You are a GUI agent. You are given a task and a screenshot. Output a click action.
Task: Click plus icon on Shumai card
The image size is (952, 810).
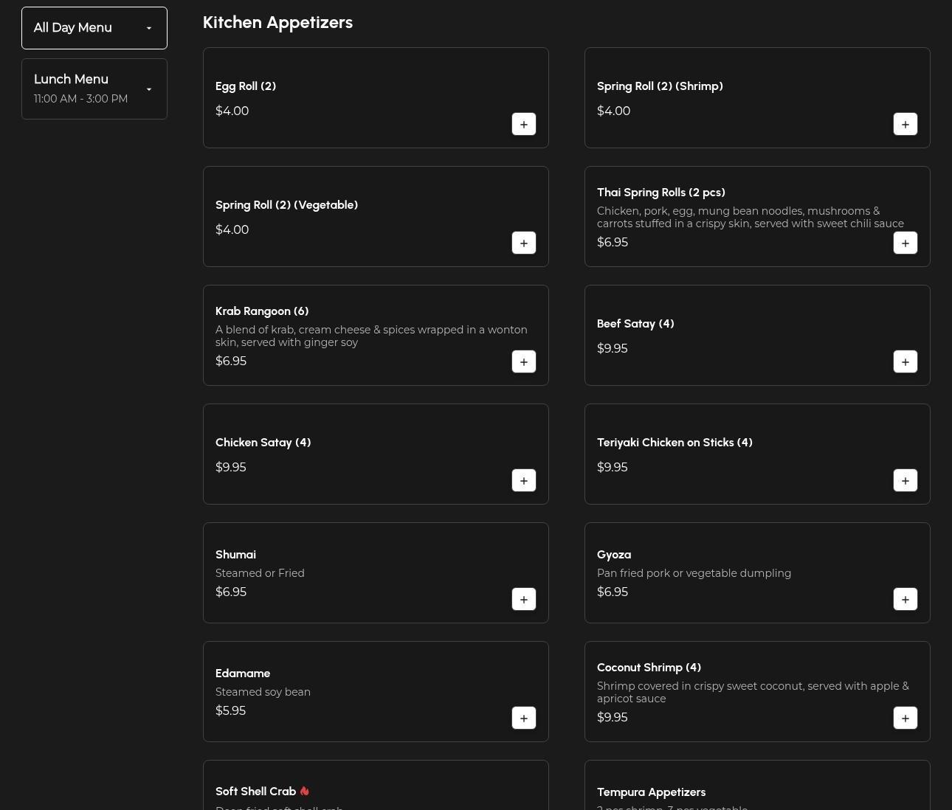click(523, 599)
